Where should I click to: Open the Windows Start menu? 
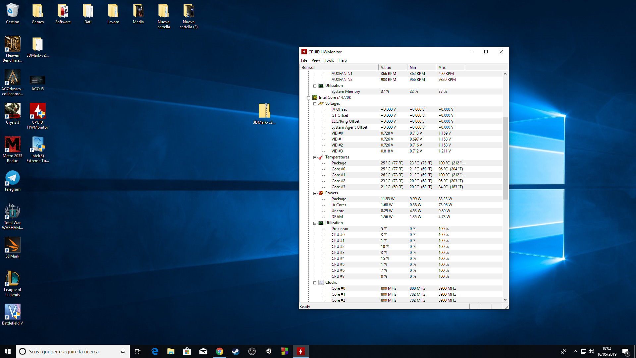pos(8,351)
